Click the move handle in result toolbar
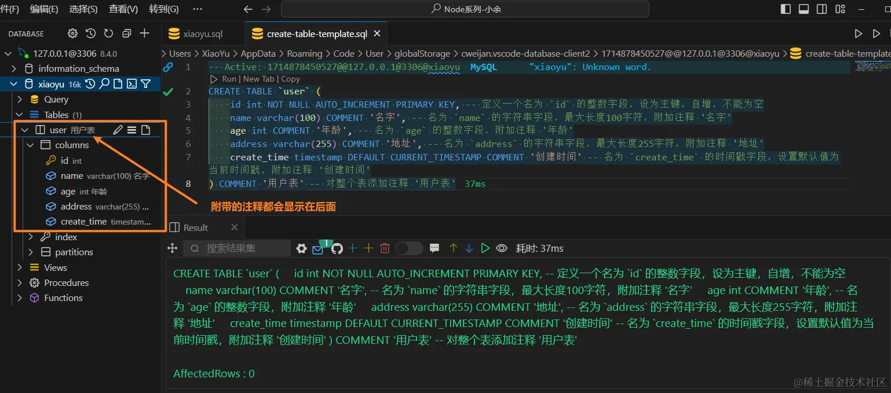Image resolution: width=891 pixels, height=393 pixels. [172, 248]
